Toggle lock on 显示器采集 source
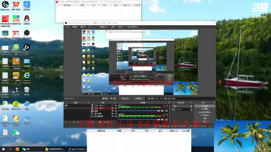 point(116,116)
